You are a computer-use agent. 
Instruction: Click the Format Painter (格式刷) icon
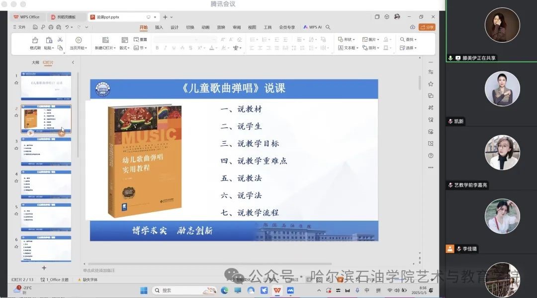point(35,40)
